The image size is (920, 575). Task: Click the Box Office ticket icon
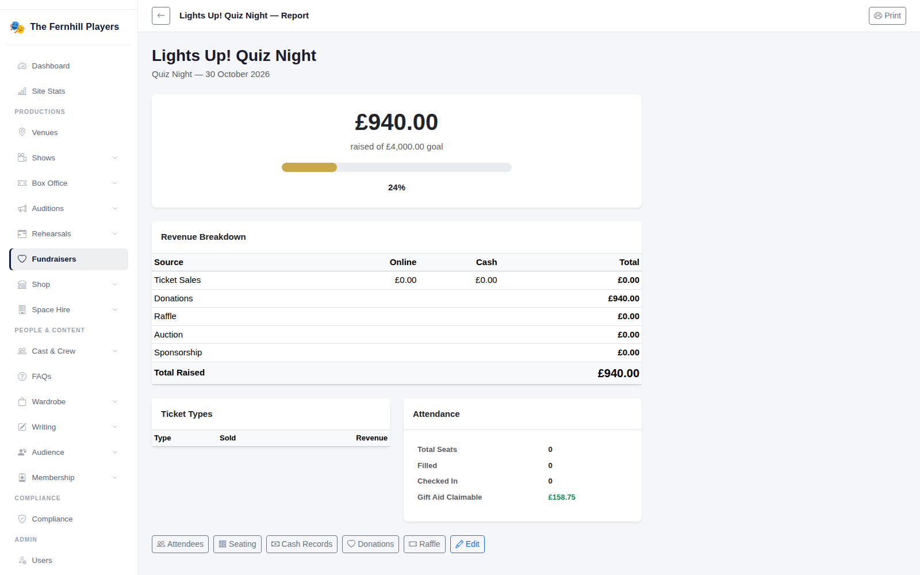(x=22, y=183)
